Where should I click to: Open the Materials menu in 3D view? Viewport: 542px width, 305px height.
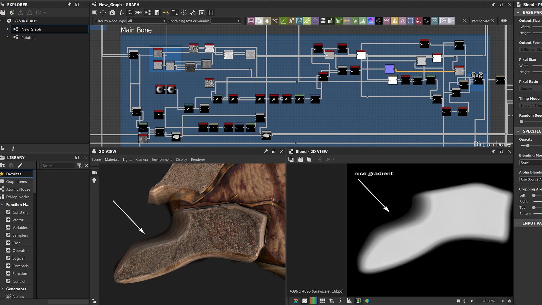(112, 160)
